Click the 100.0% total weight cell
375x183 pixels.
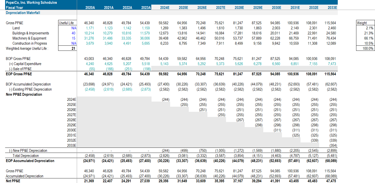(x=368, y=48)
